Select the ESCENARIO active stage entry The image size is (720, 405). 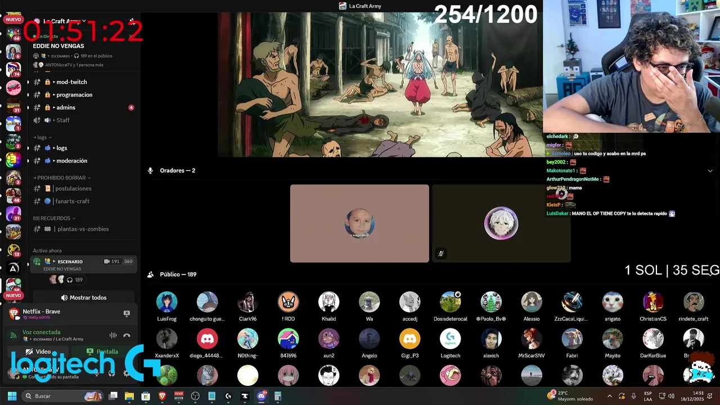pyautogui.click(x=83, y=264)
